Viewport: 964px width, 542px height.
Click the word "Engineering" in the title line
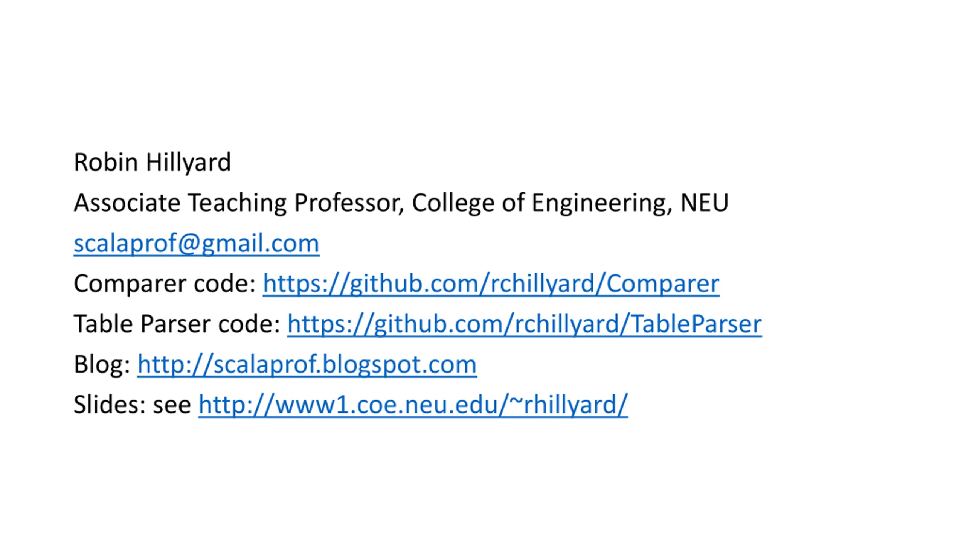pos(601,203)
